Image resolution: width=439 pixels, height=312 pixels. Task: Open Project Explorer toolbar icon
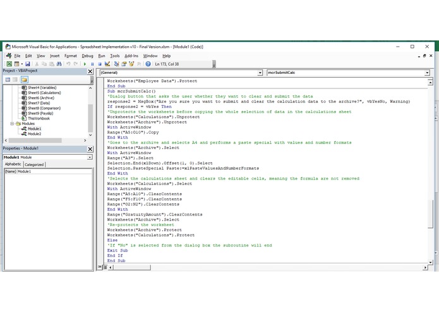(x=116, y=64)
